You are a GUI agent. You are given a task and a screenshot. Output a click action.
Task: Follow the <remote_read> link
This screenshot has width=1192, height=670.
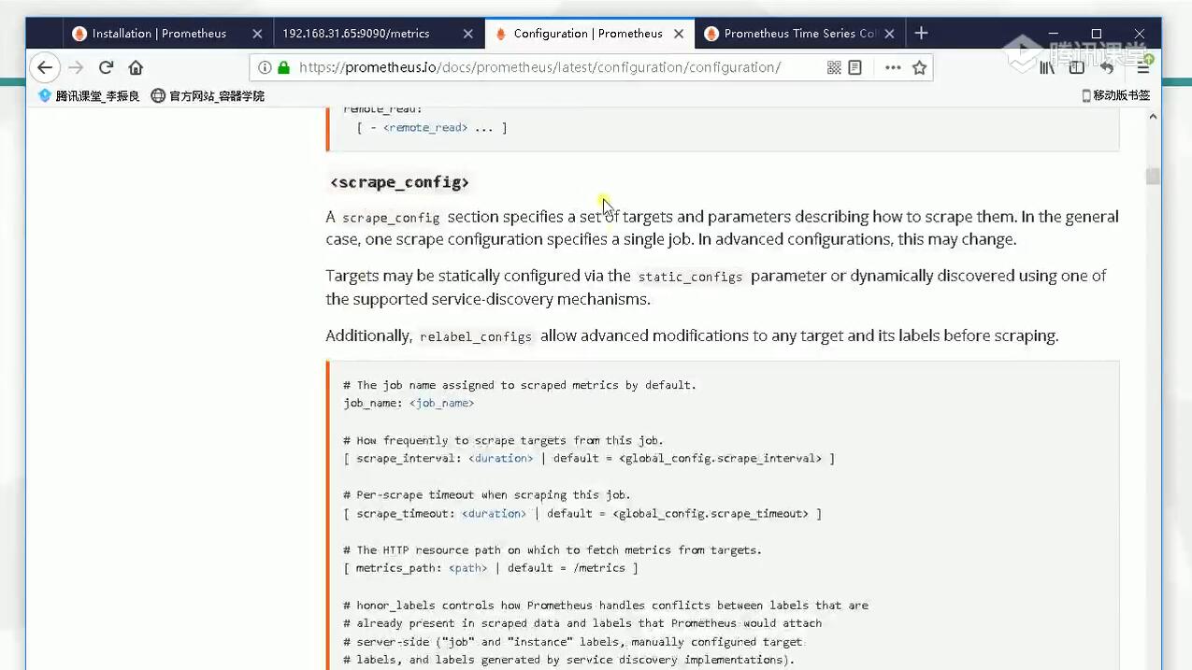coord(425,127)
